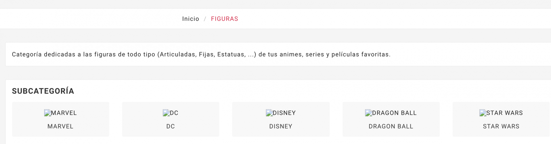
Task: Click the STAR WARS image alt text
Action: coord(505,113)
